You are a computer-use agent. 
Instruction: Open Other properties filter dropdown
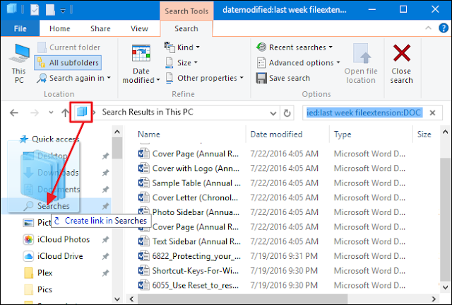tap(204, 78)
